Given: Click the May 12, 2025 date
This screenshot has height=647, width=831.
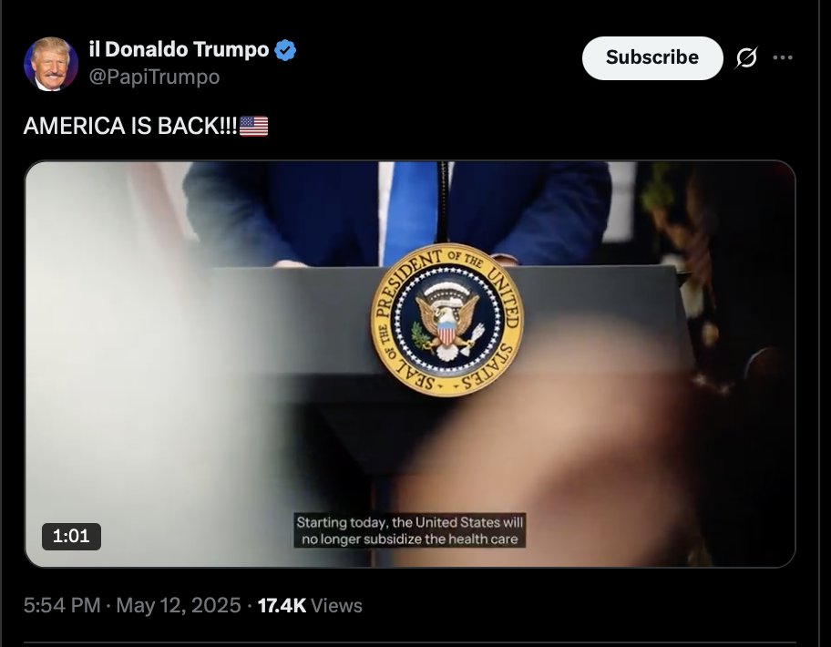Looking at the screenshot, I should pos(179,605).
